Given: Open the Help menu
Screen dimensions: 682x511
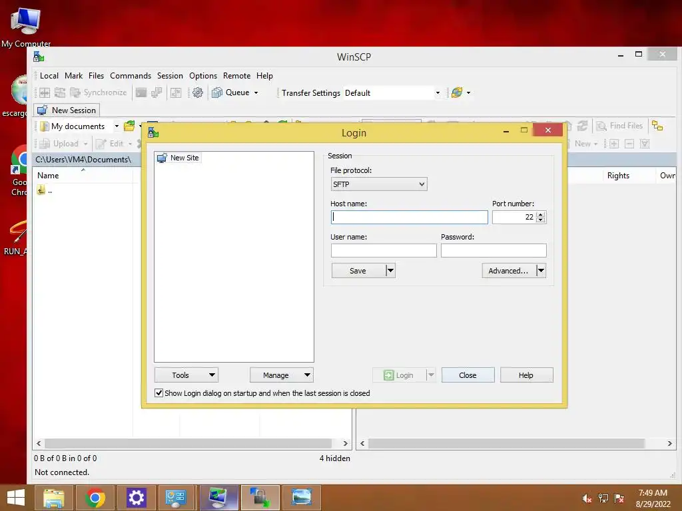Looking at the screenshot, I should (x=264, y=76).
